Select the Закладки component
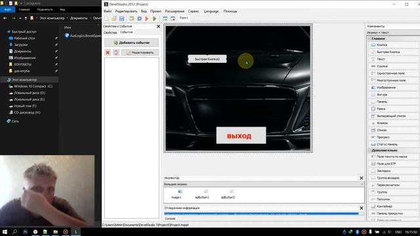This screenshot has width=420, height=236. pos(394,170)
